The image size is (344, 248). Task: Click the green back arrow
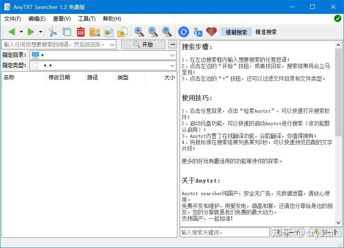tap(12, 32)
